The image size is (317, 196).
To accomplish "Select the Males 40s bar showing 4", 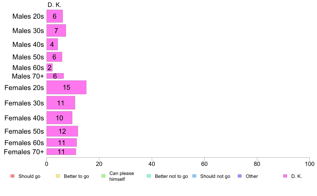I will click(52, 44).
